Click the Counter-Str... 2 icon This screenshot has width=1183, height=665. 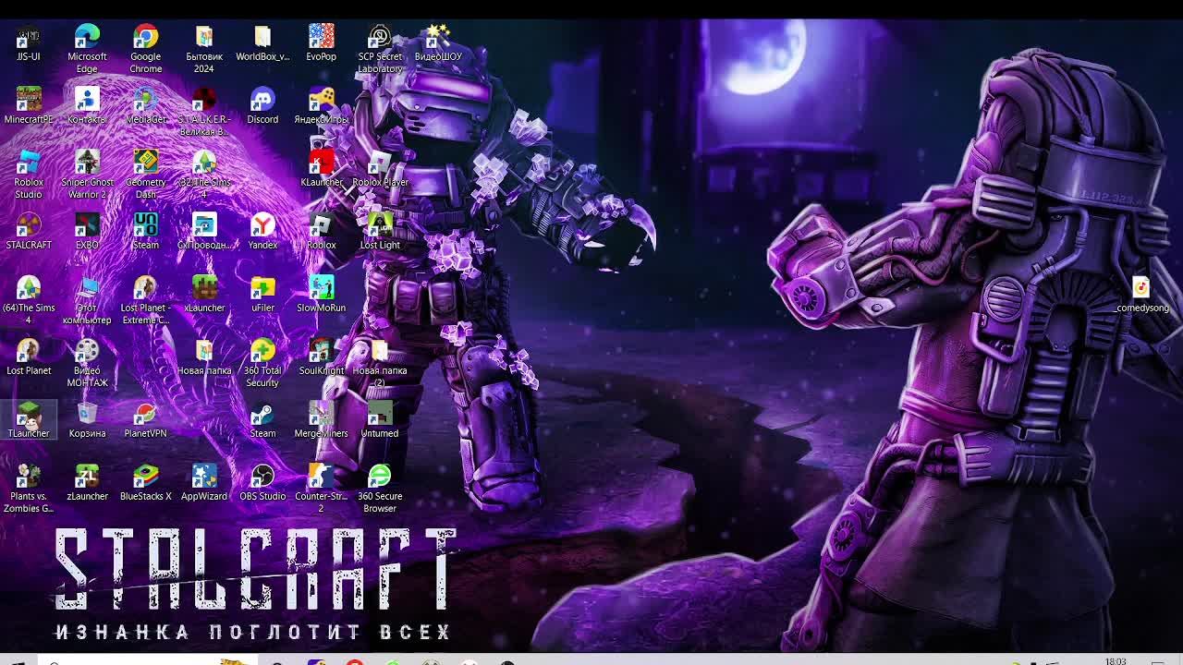click(x=321, y=489)
